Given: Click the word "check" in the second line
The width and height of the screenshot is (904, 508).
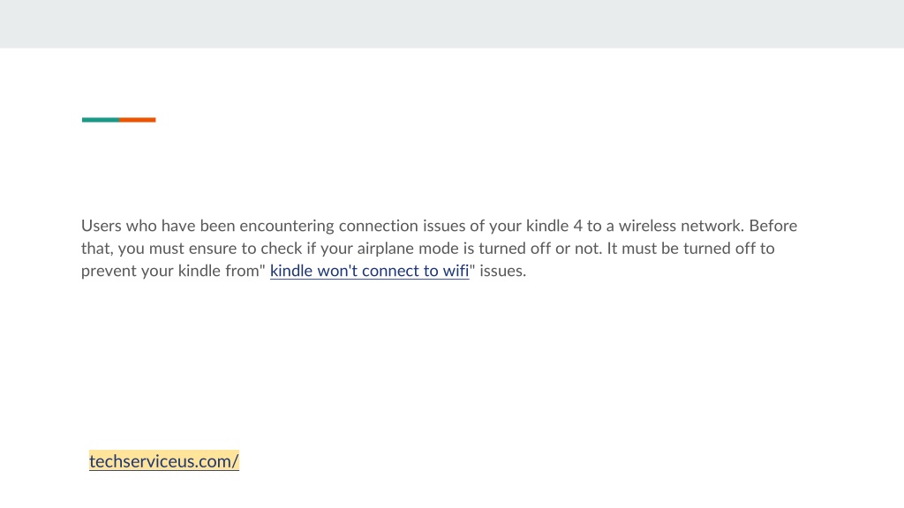Looking at the screenshot, I should [x=280, y=248].
